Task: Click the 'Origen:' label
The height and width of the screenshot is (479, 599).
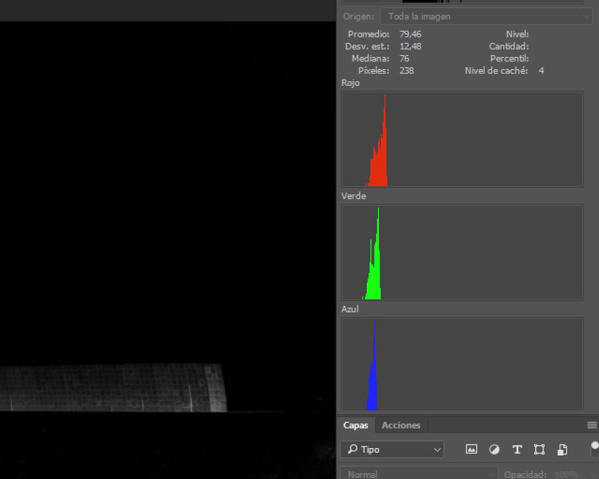Action: (x=359, y=16)
